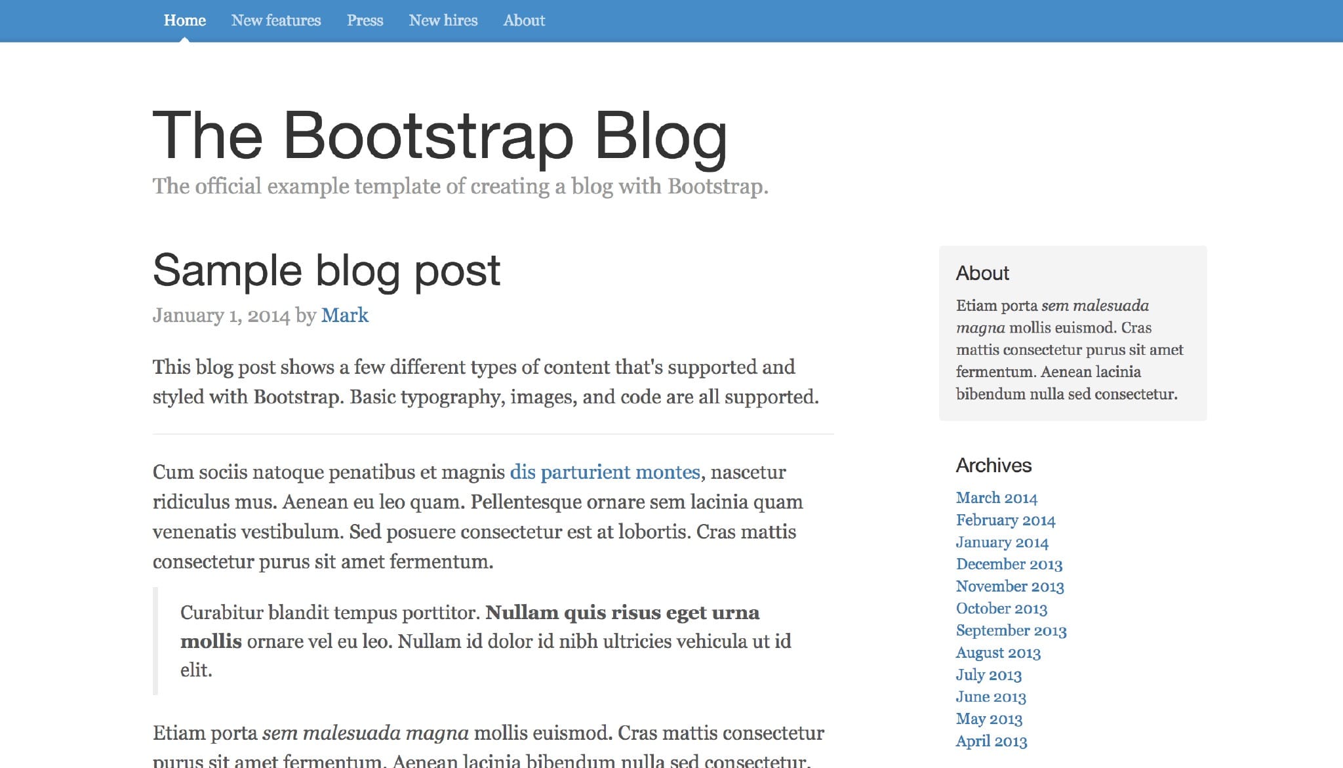1343x768 pixels.
Task: Follow the dis parturient montes link
Action: point(605,472)
